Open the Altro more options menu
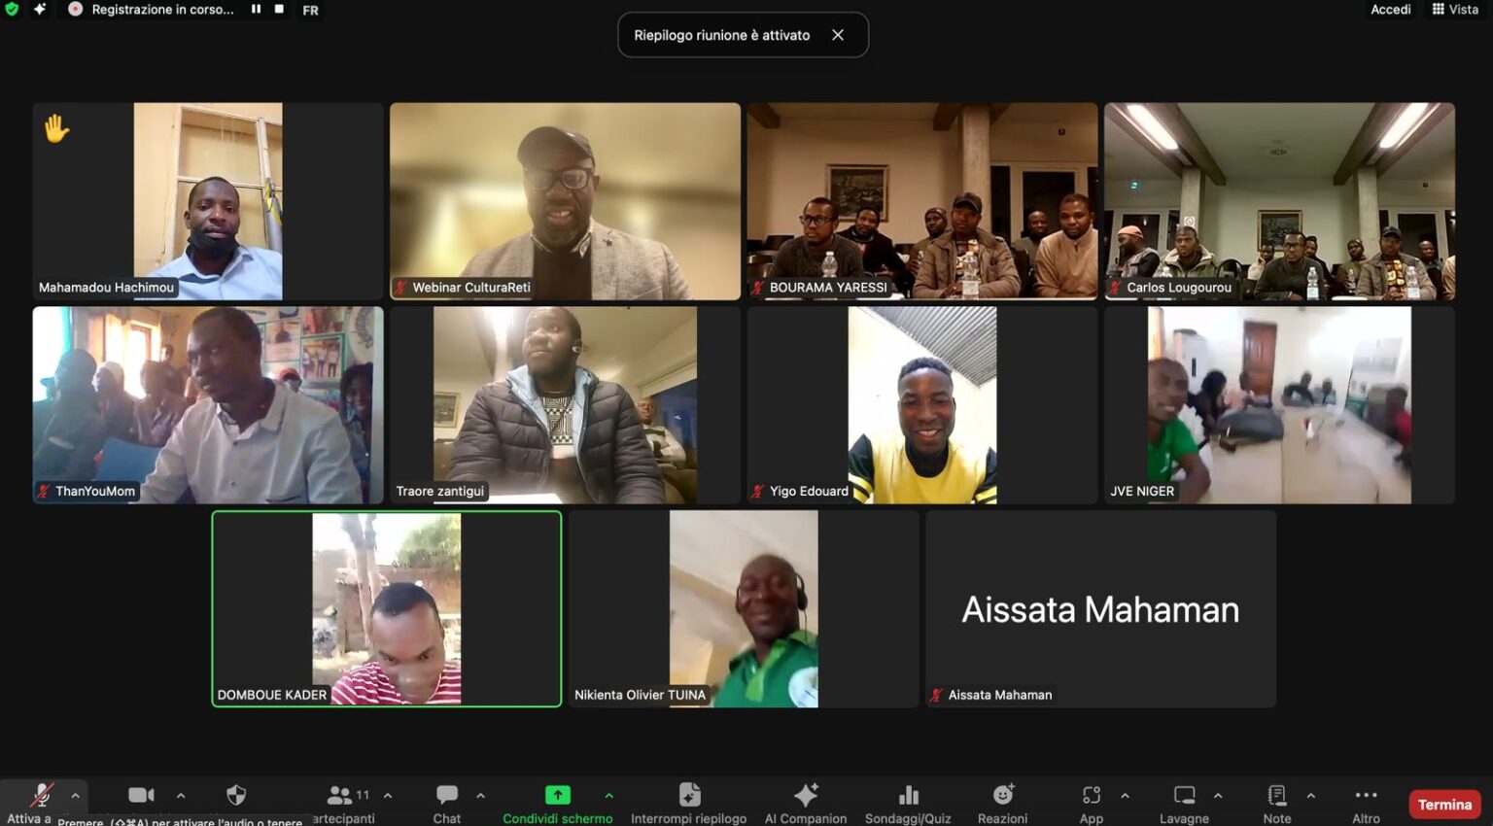Image resolution: width=1493 pixels, height=826 pixels. (1366, 796)
